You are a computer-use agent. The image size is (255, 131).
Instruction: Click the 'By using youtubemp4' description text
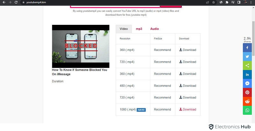[126, 13]
